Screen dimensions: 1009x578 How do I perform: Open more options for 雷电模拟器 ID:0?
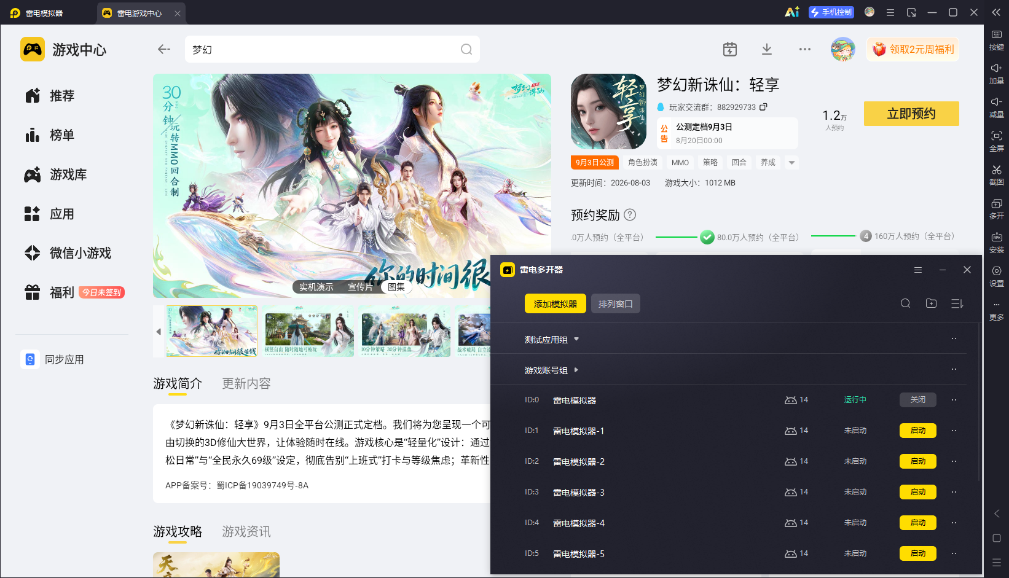pos(954,400)
